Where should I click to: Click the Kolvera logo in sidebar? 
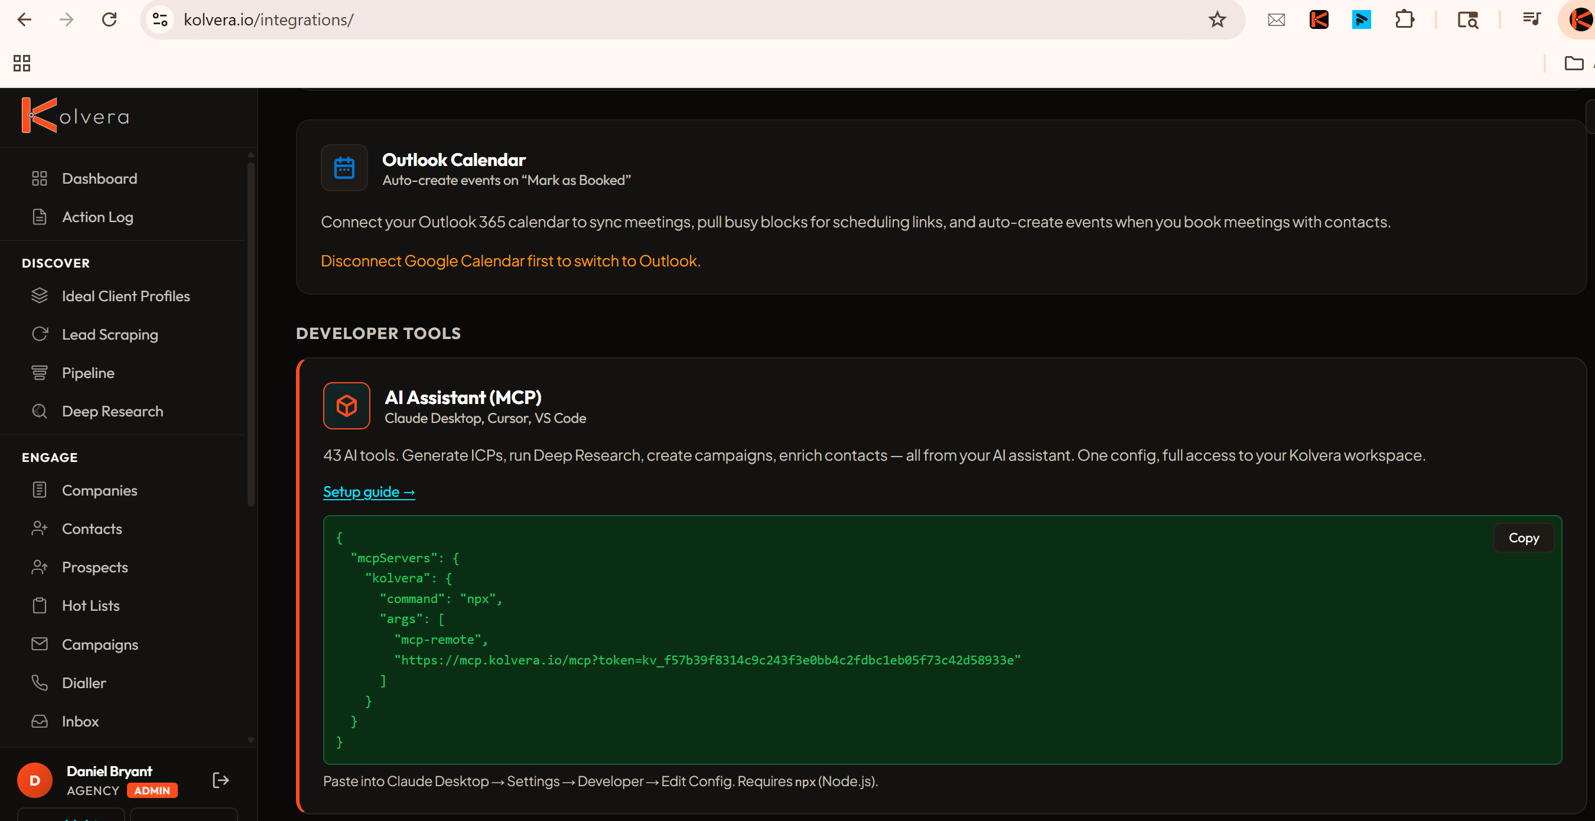click(x=76, y=115)
